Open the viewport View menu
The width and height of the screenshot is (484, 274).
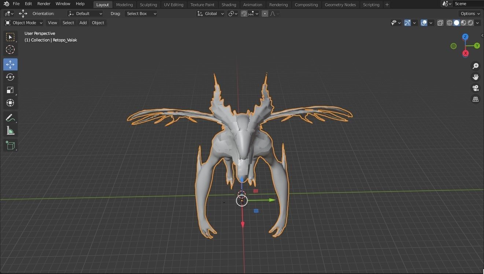point(52,23)
